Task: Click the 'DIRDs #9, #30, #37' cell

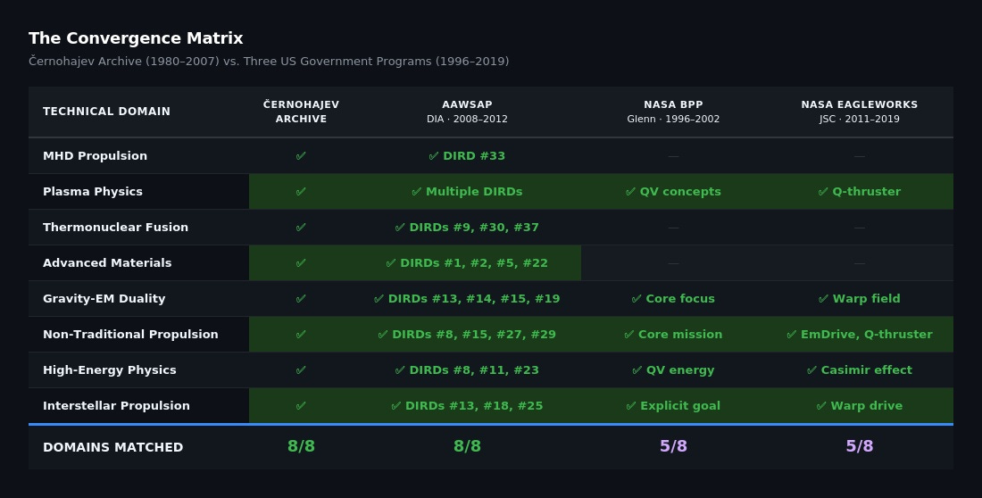Action: [467, 228]
